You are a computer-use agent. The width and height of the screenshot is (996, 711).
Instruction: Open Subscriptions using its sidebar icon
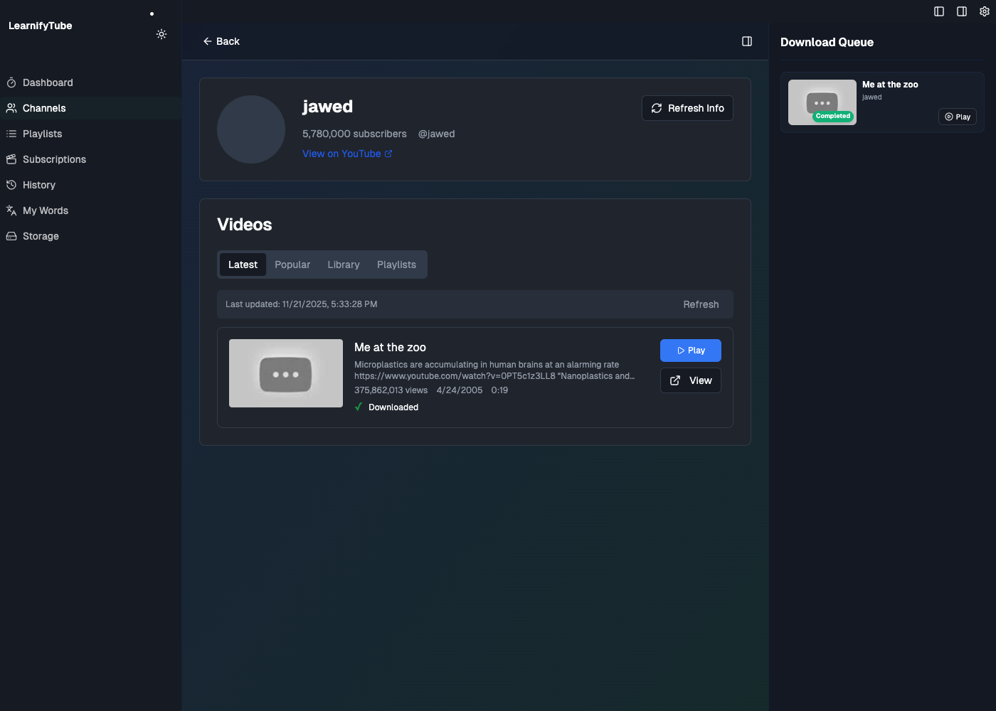tap(11, 159)
